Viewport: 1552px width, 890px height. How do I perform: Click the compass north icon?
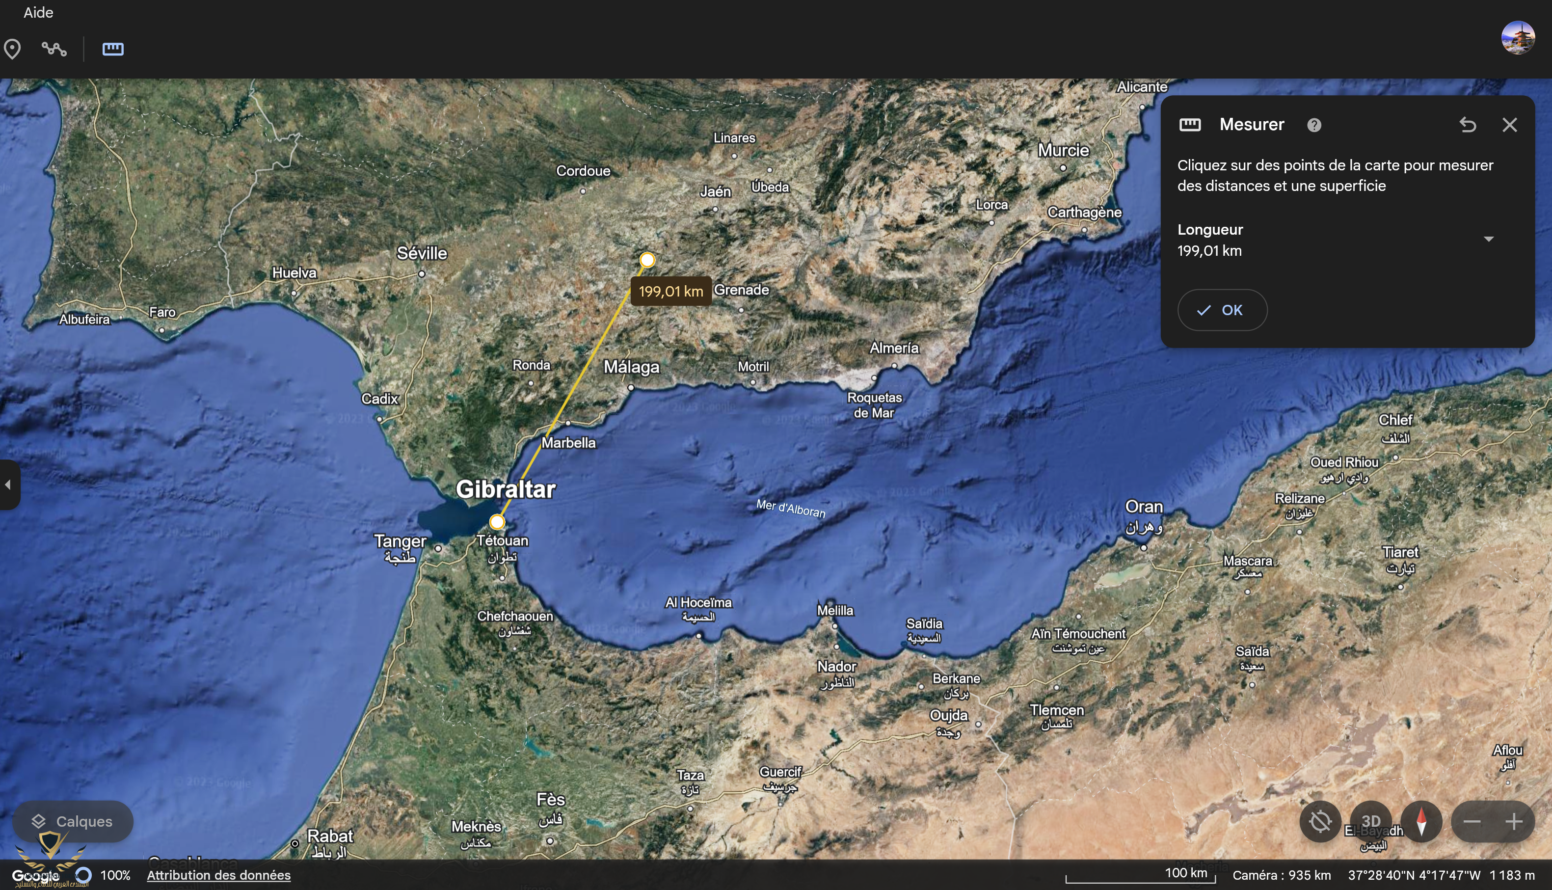[1421, 822]
